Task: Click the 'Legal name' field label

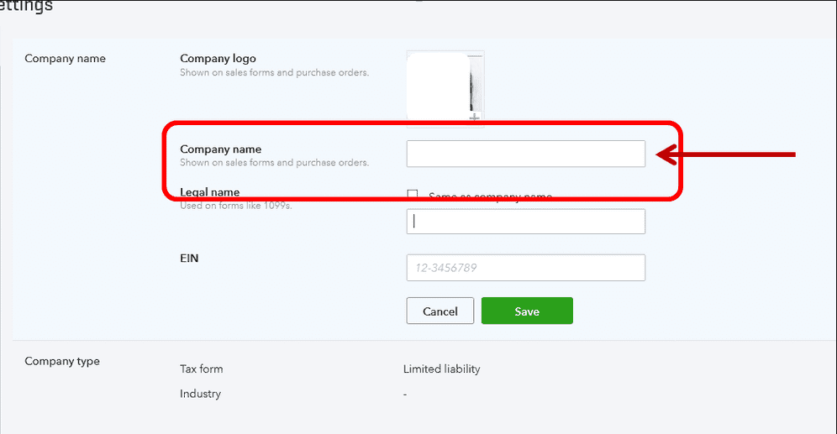Action: (x=210, y=192)
